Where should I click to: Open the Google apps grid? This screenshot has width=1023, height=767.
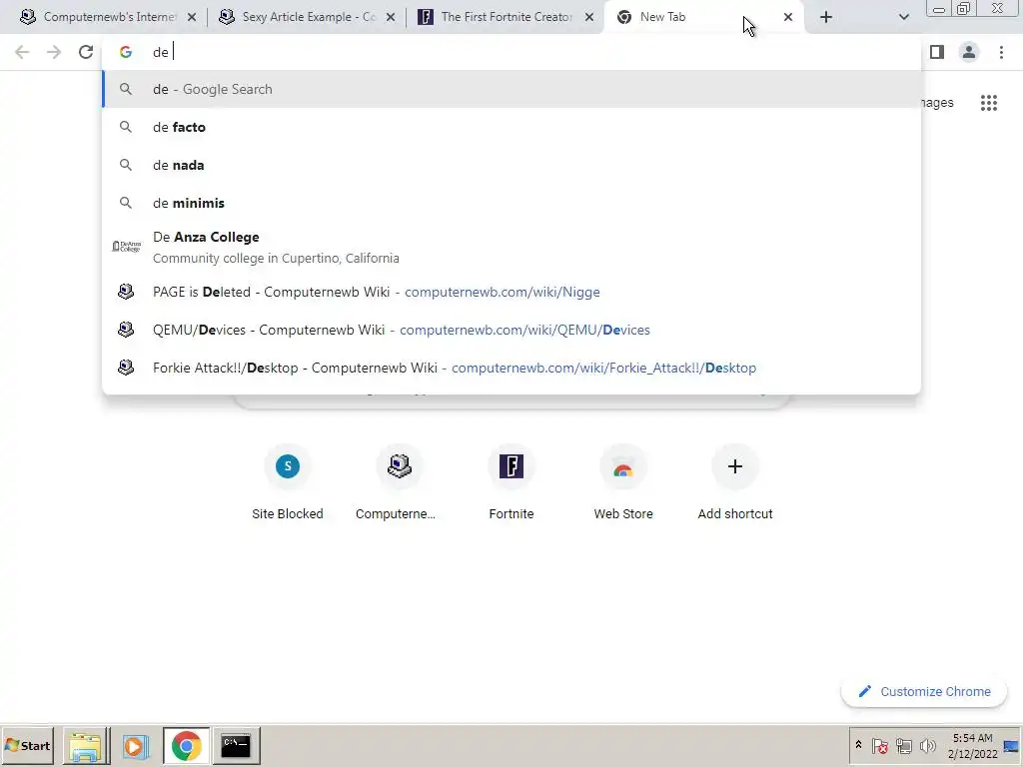pos(988,103)
